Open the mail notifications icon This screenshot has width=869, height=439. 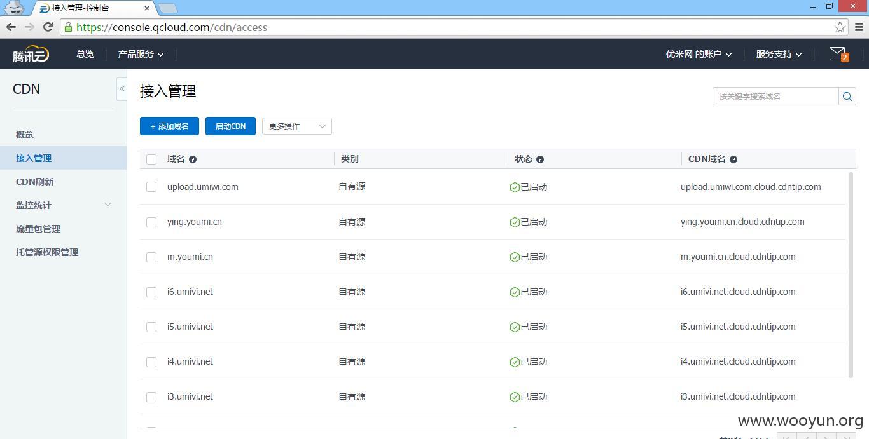coord(838,54)
